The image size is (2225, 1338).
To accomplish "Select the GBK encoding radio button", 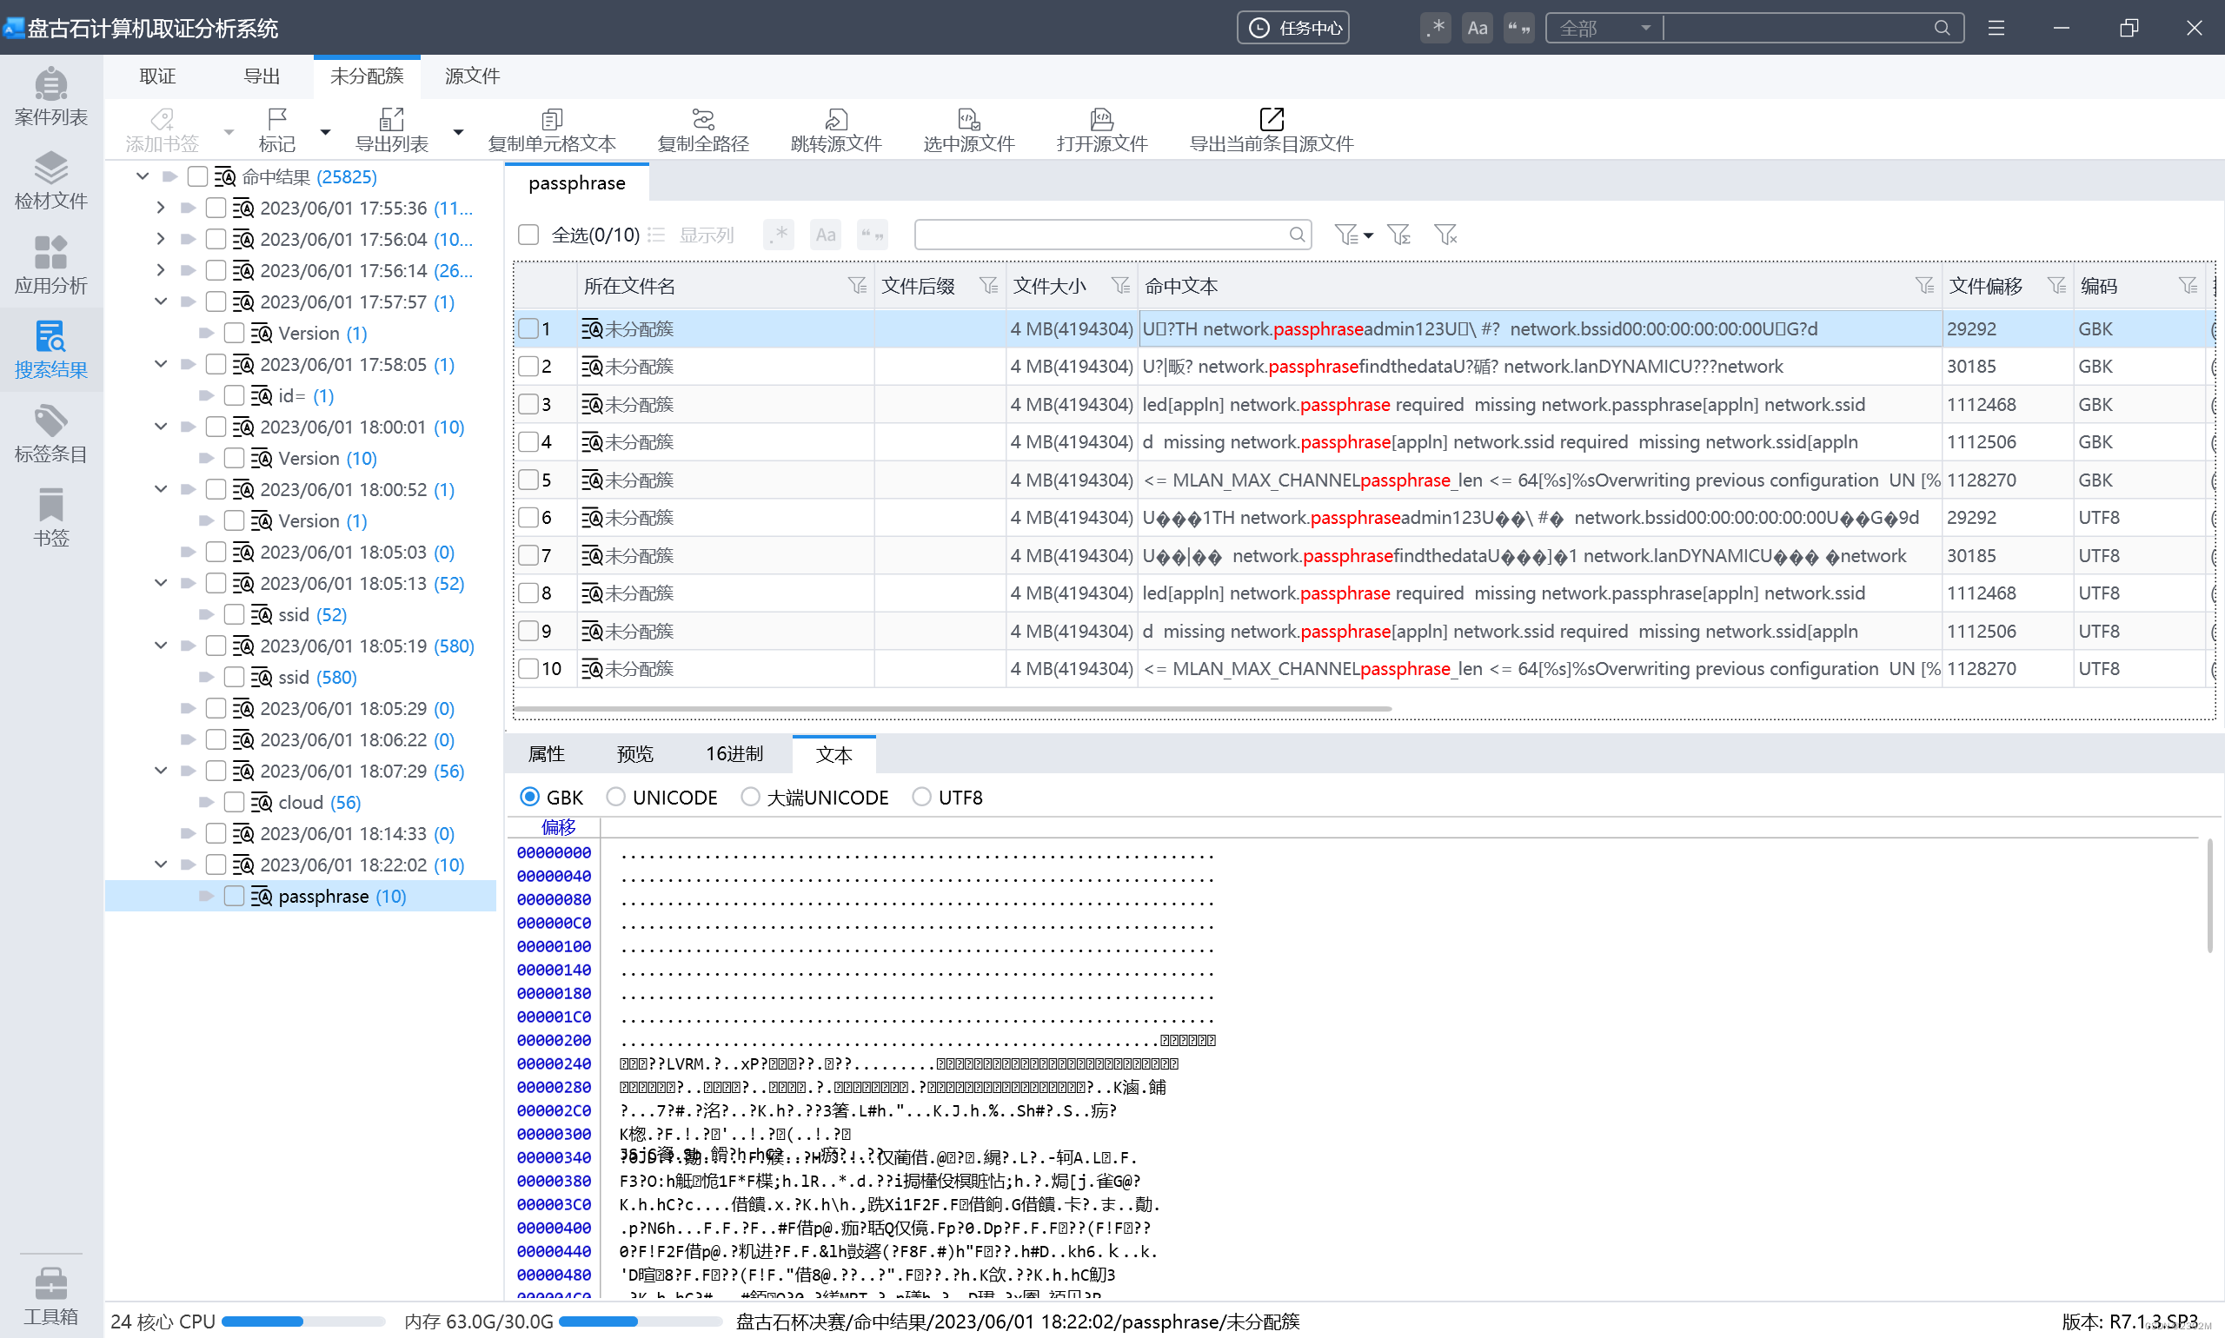I will (529, 797).
